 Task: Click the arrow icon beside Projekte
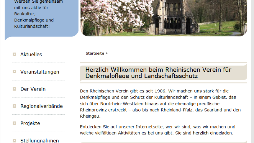14,123
